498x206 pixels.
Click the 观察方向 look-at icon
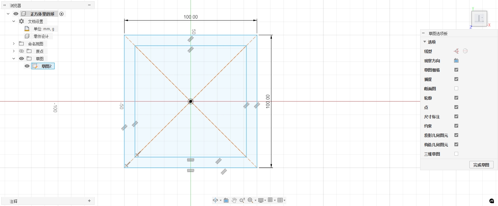pyautogui.click(x=456, y=60)
